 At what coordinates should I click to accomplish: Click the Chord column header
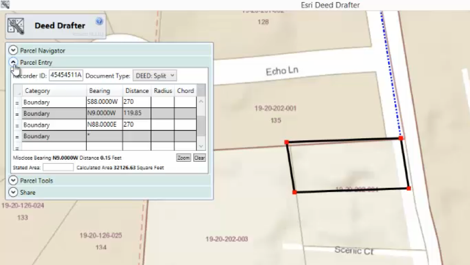coord(185,91)
